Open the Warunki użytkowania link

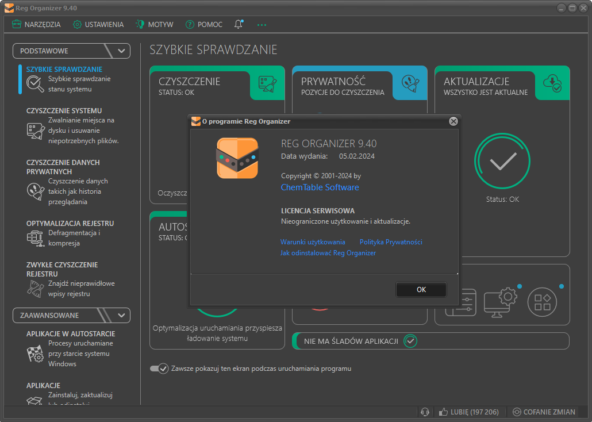point(313,242)
